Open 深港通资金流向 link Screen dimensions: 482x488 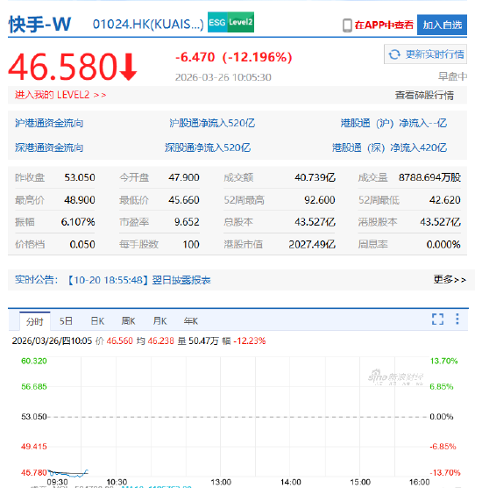(x=49, y=147)
